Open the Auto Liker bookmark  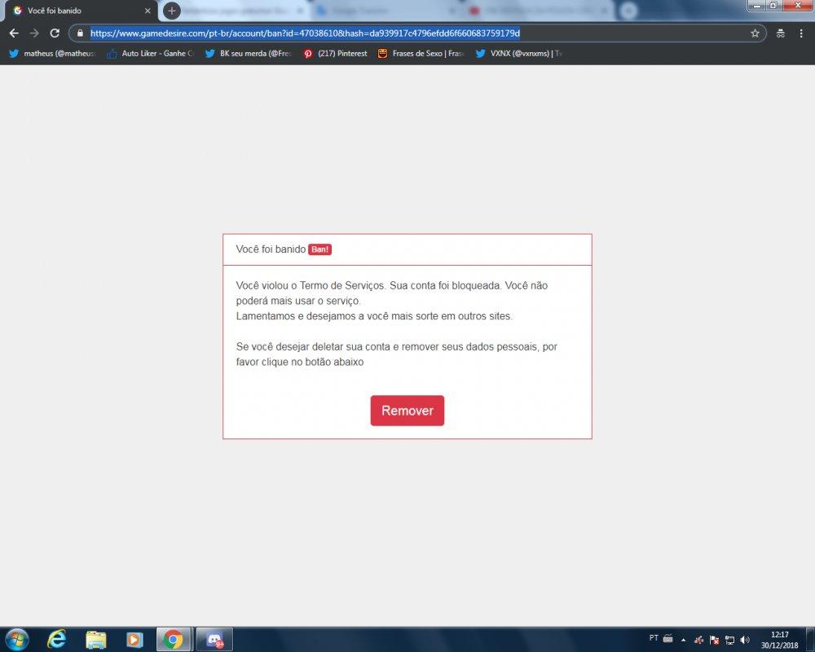pos(150,54)
